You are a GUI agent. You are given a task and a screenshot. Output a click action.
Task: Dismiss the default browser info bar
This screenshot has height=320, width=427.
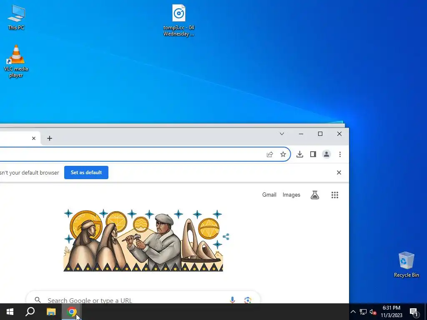[x=339, y=172]
